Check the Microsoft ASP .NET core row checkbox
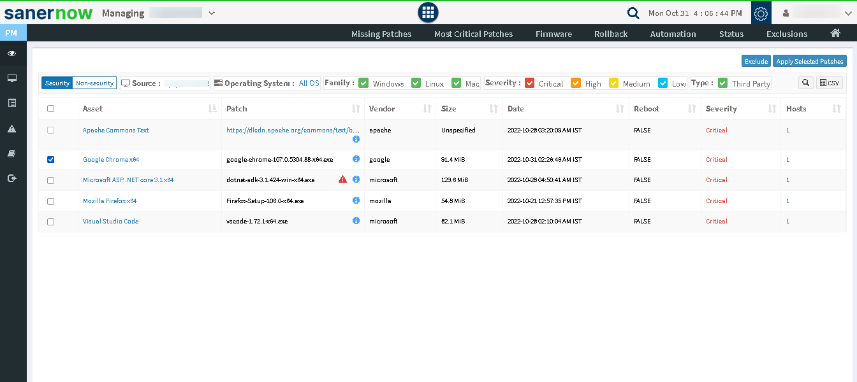Screen dimensions: 857x382 point(51,181)
